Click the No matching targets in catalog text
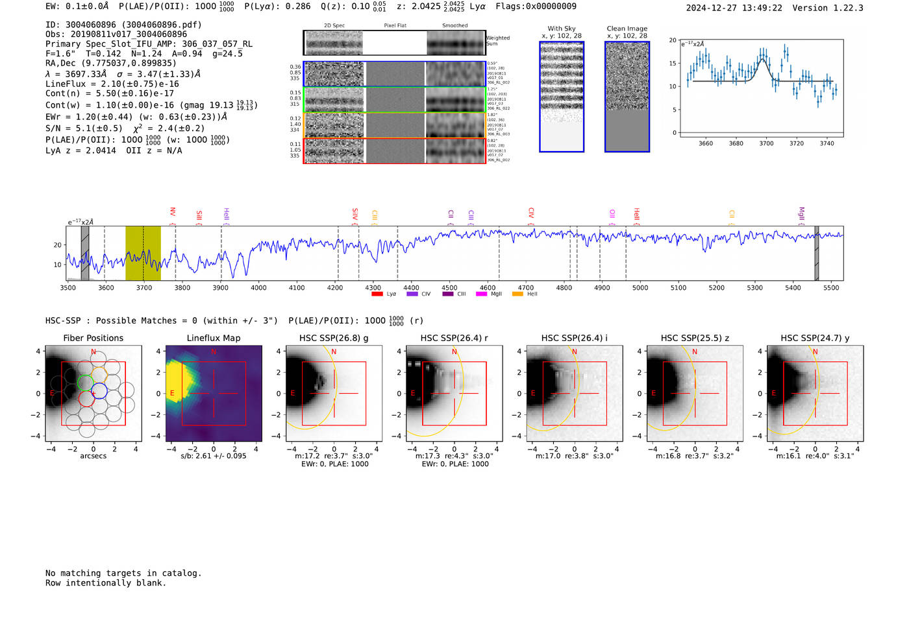 point(123,573)
